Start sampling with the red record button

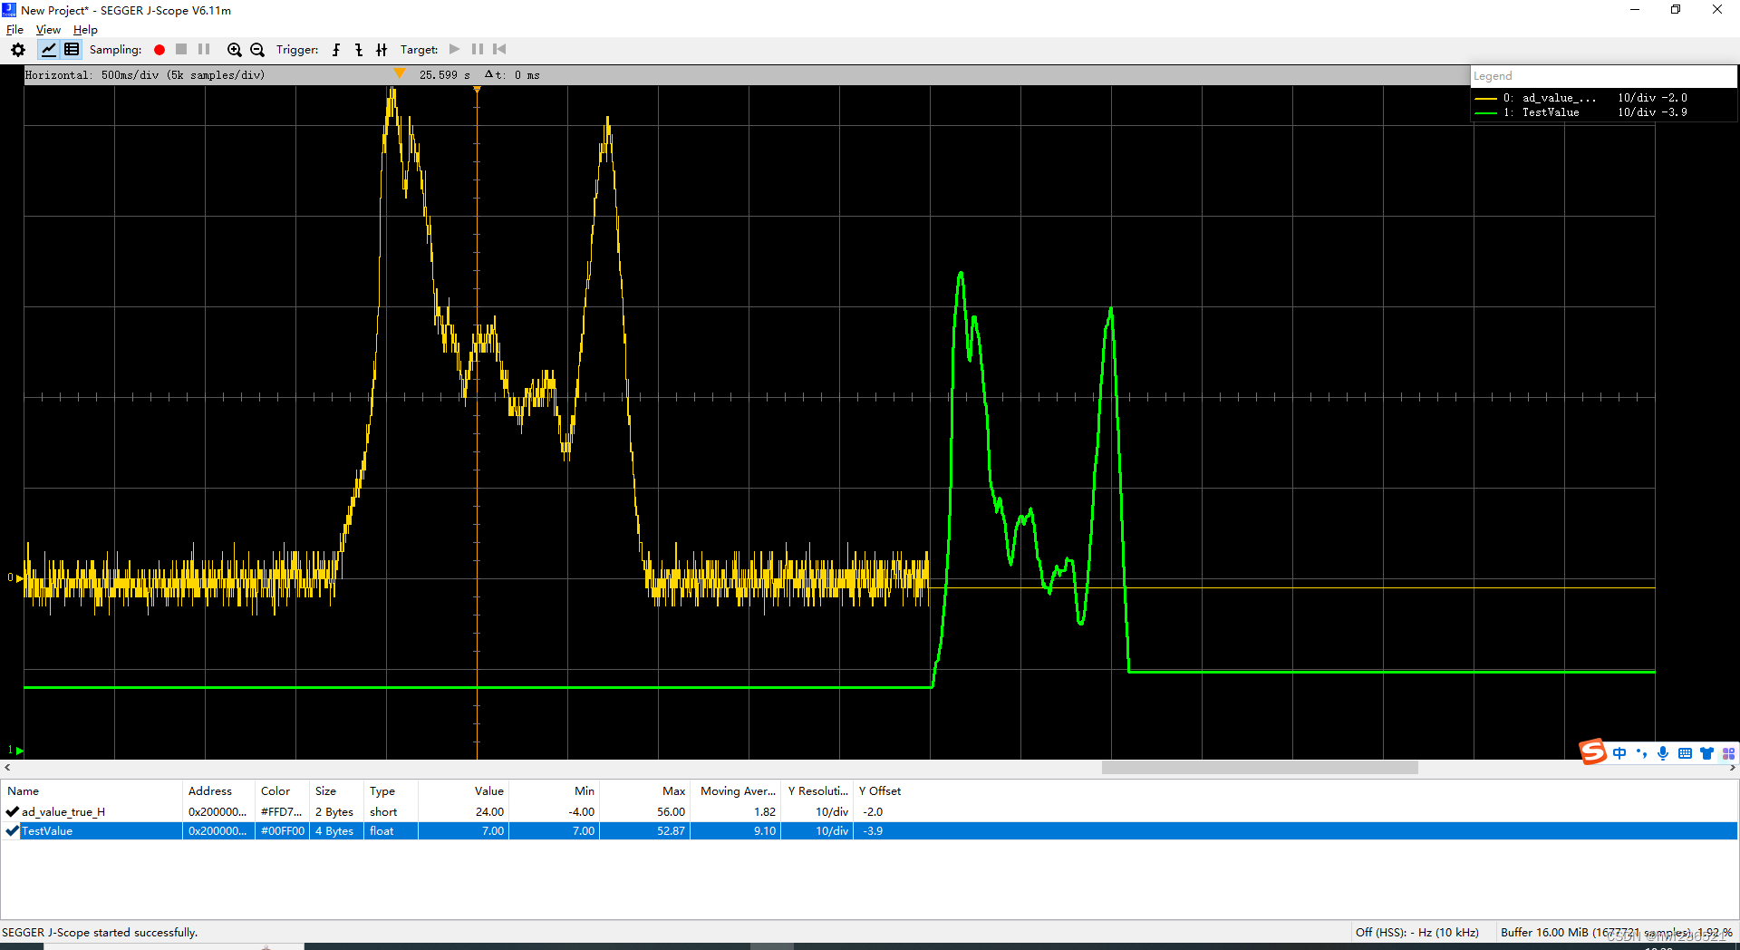click(159, 50)
